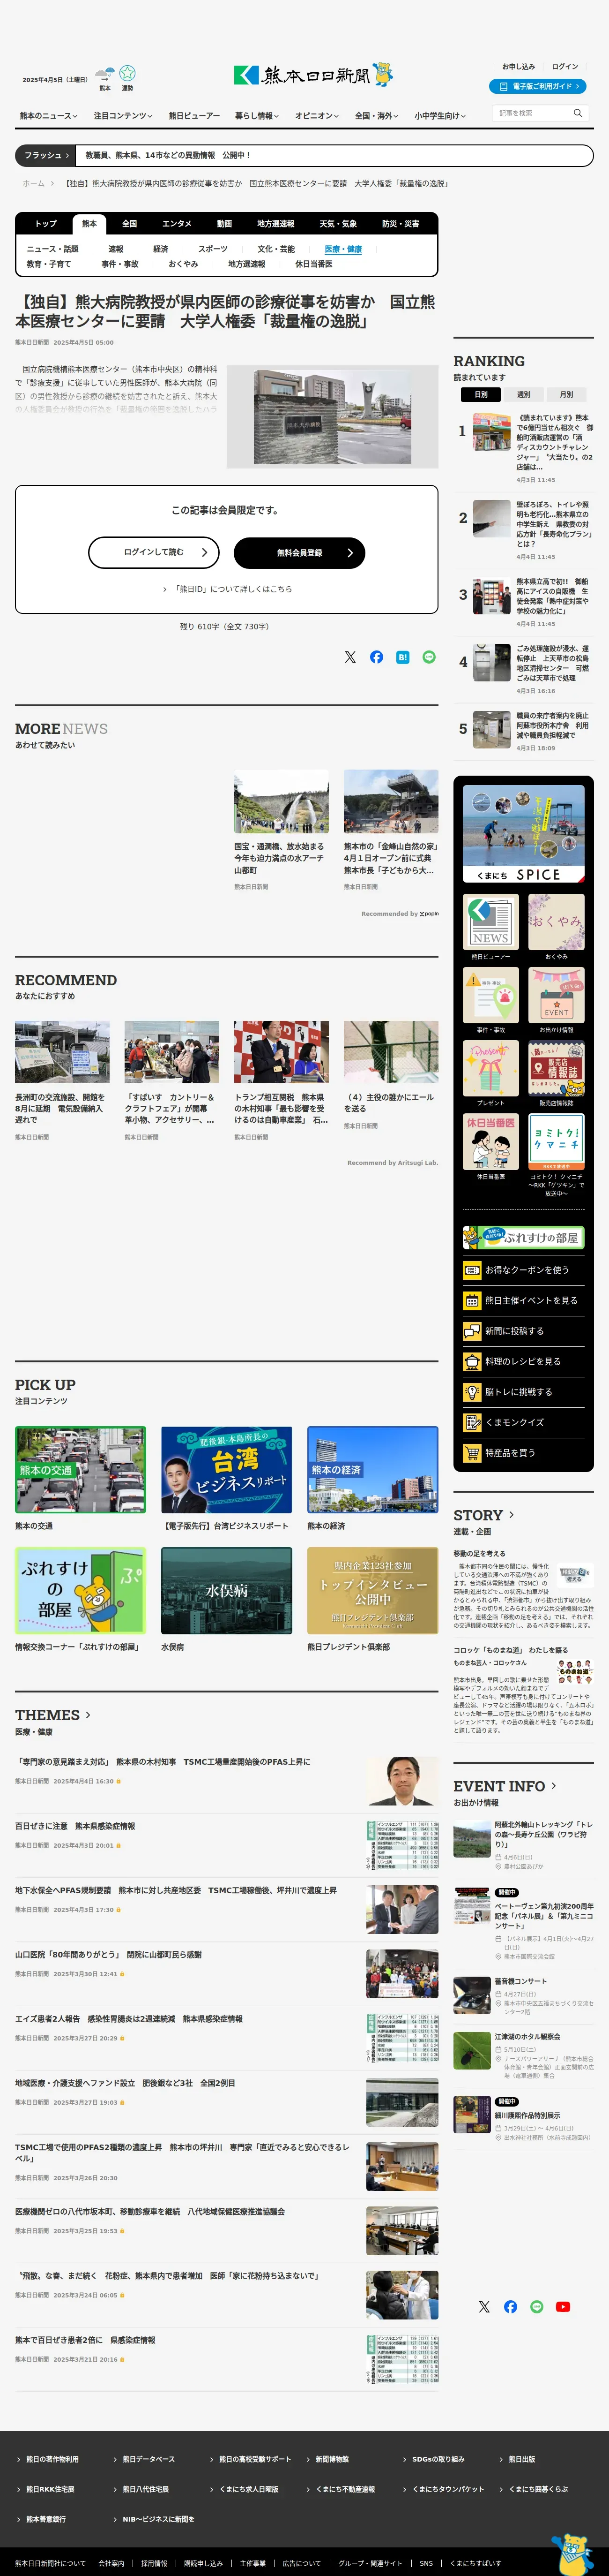The width and height of the screenshot is (609, 2576).
Task: Open 熊日データベース footer link
Action: click(x=149, y=2459)
